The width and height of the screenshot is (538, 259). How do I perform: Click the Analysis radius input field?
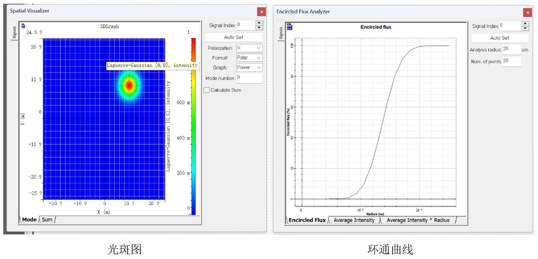point(512,50)
